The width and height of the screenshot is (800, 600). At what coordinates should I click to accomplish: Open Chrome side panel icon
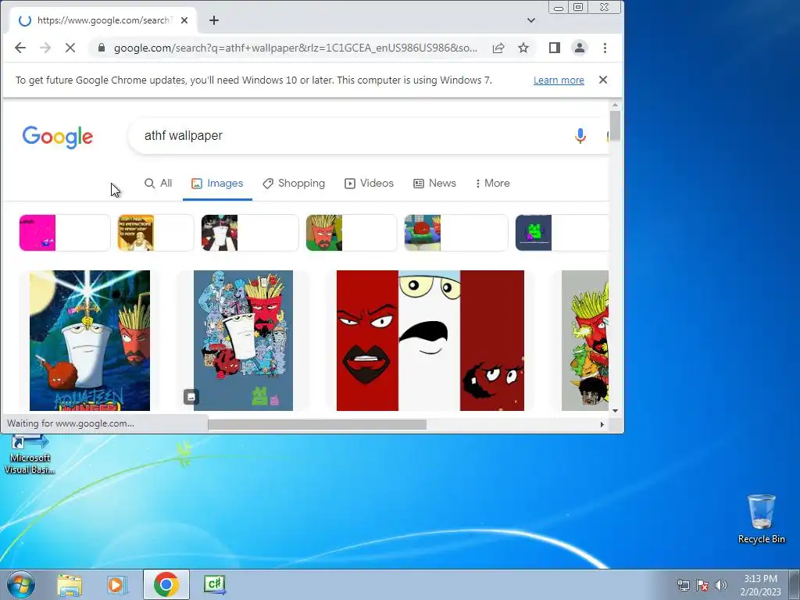point(555,48)
